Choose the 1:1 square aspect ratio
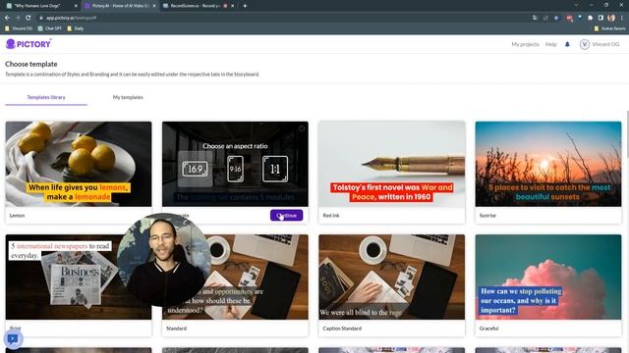The width and height of the screenshot is (629, 353). click(275, 169)
